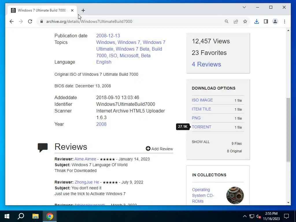The width and height of the screenshot is (296, 222).
Task: Click the identifier value Windows7UltimateBuild7000
Action: click(125, 104)
